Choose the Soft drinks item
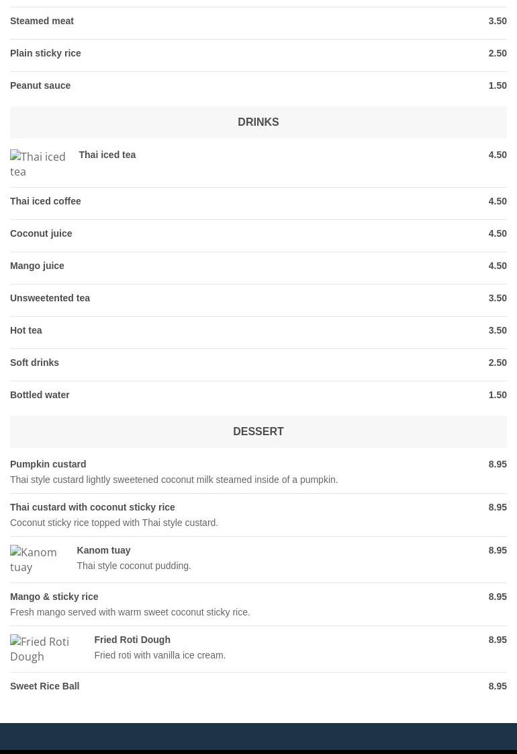517x754 pixels. coord(34,363)
